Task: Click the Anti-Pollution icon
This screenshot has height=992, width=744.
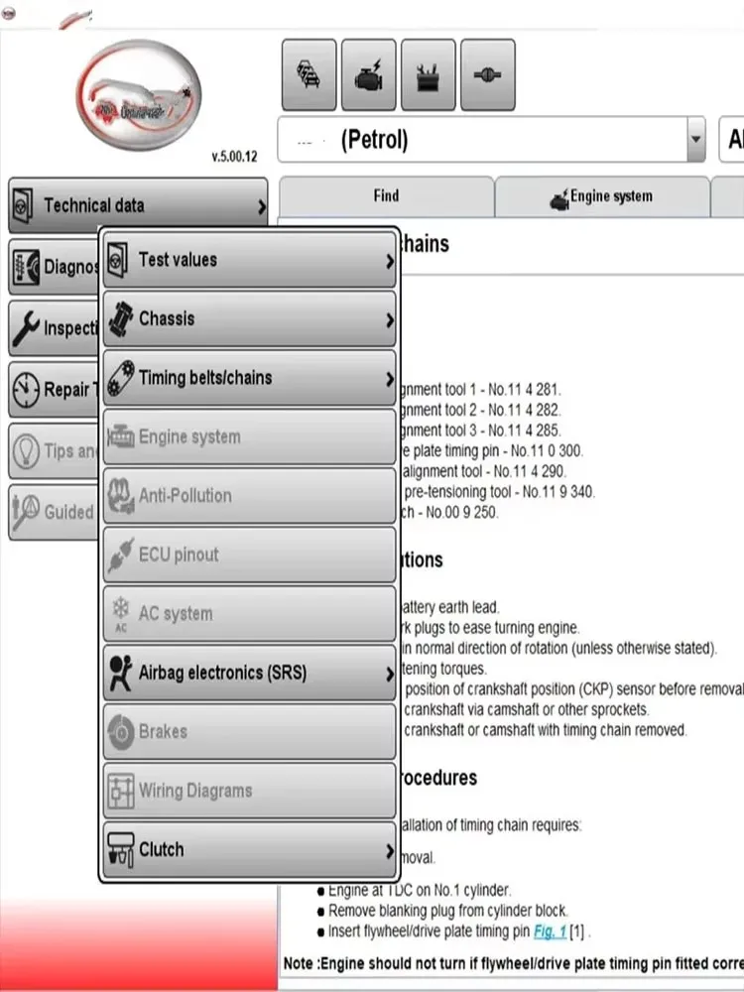Action: pyautogui.click(x=120, y=495)
